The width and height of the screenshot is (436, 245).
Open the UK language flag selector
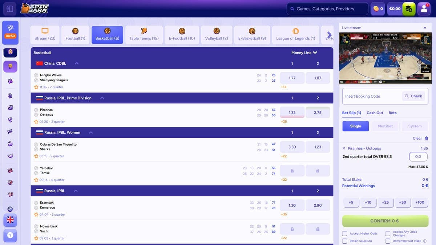tap(10, 220)
